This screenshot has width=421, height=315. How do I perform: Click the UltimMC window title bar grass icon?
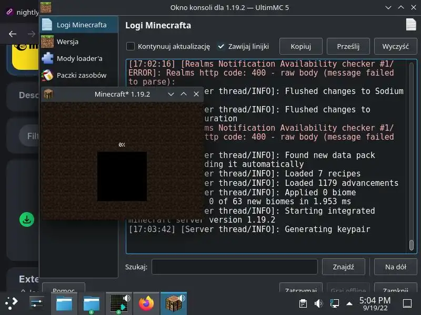click(x=46, y=7)
